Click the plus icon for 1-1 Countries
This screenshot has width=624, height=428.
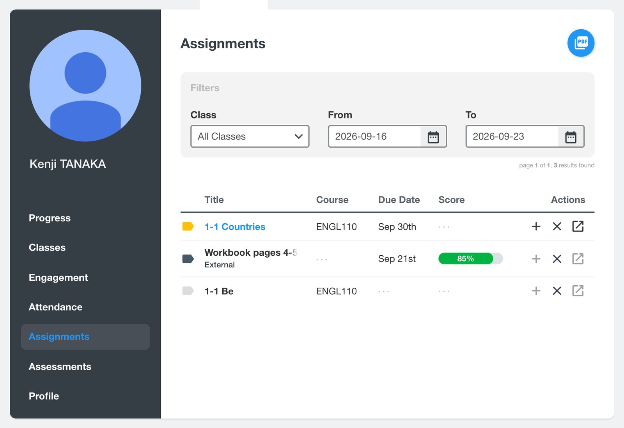pos(536,226)
